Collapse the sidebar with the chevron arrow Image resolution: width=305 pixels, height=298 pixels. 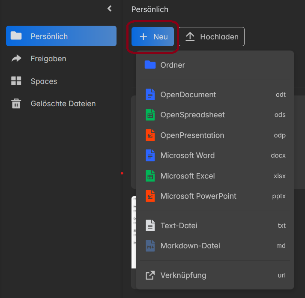pyautogui.click(x=110, y=9)
